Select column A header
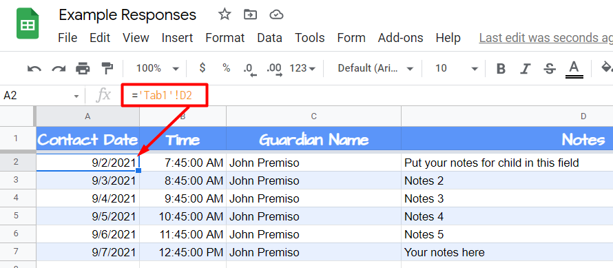 (x=87, y=116)
